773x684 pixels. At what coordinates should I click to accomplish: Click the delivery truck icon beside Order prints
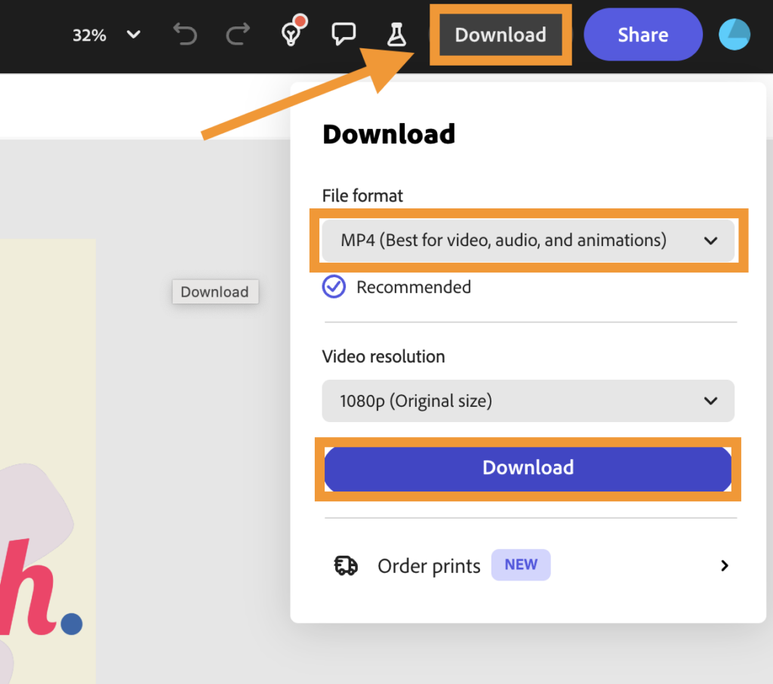[346, 565]
